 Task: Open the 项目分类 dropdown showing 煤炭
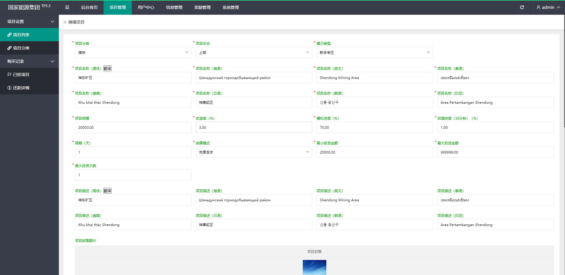[133, 52]
